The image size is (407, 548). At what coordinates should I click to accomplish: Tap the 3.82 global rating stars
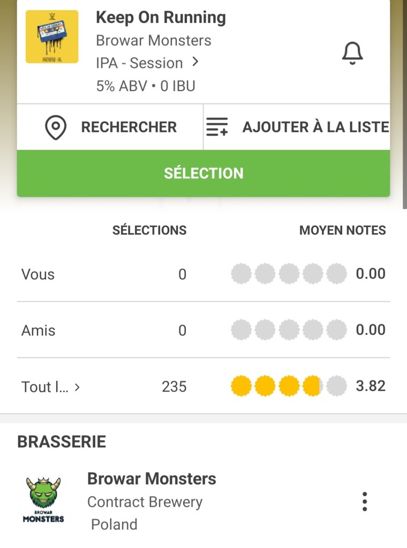[289, 386]
